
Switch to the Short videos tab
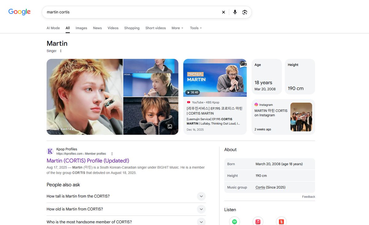pos(156,28)
